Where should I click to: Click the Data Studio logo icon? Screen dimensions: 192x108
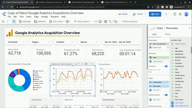(x=4, y=14)
